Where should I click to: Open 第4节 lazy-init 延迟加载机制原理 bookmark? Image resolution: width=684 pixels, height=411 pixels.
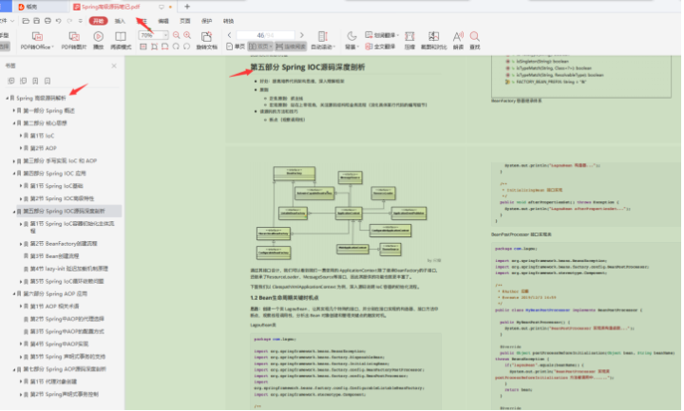[x=69, y=269]
